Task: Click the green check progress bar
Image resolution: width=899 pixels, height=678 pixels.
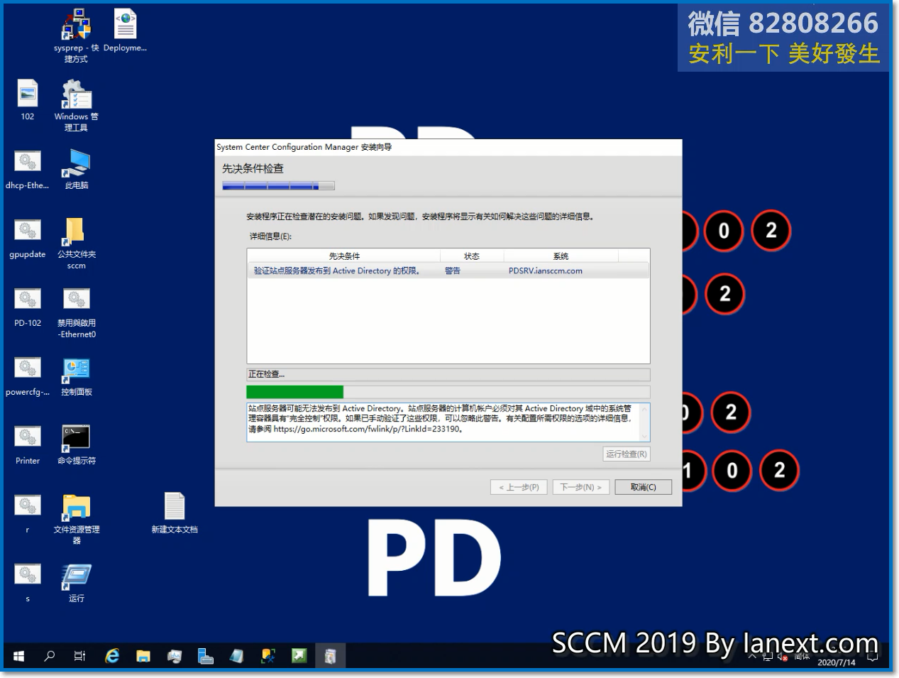Action: [x=448, y=392]
